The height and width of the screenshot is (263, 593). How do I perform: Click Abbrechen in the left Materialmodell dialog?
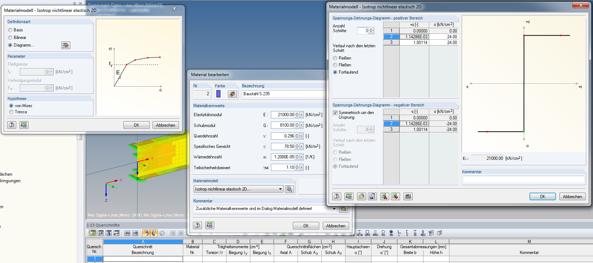point(166,125)
